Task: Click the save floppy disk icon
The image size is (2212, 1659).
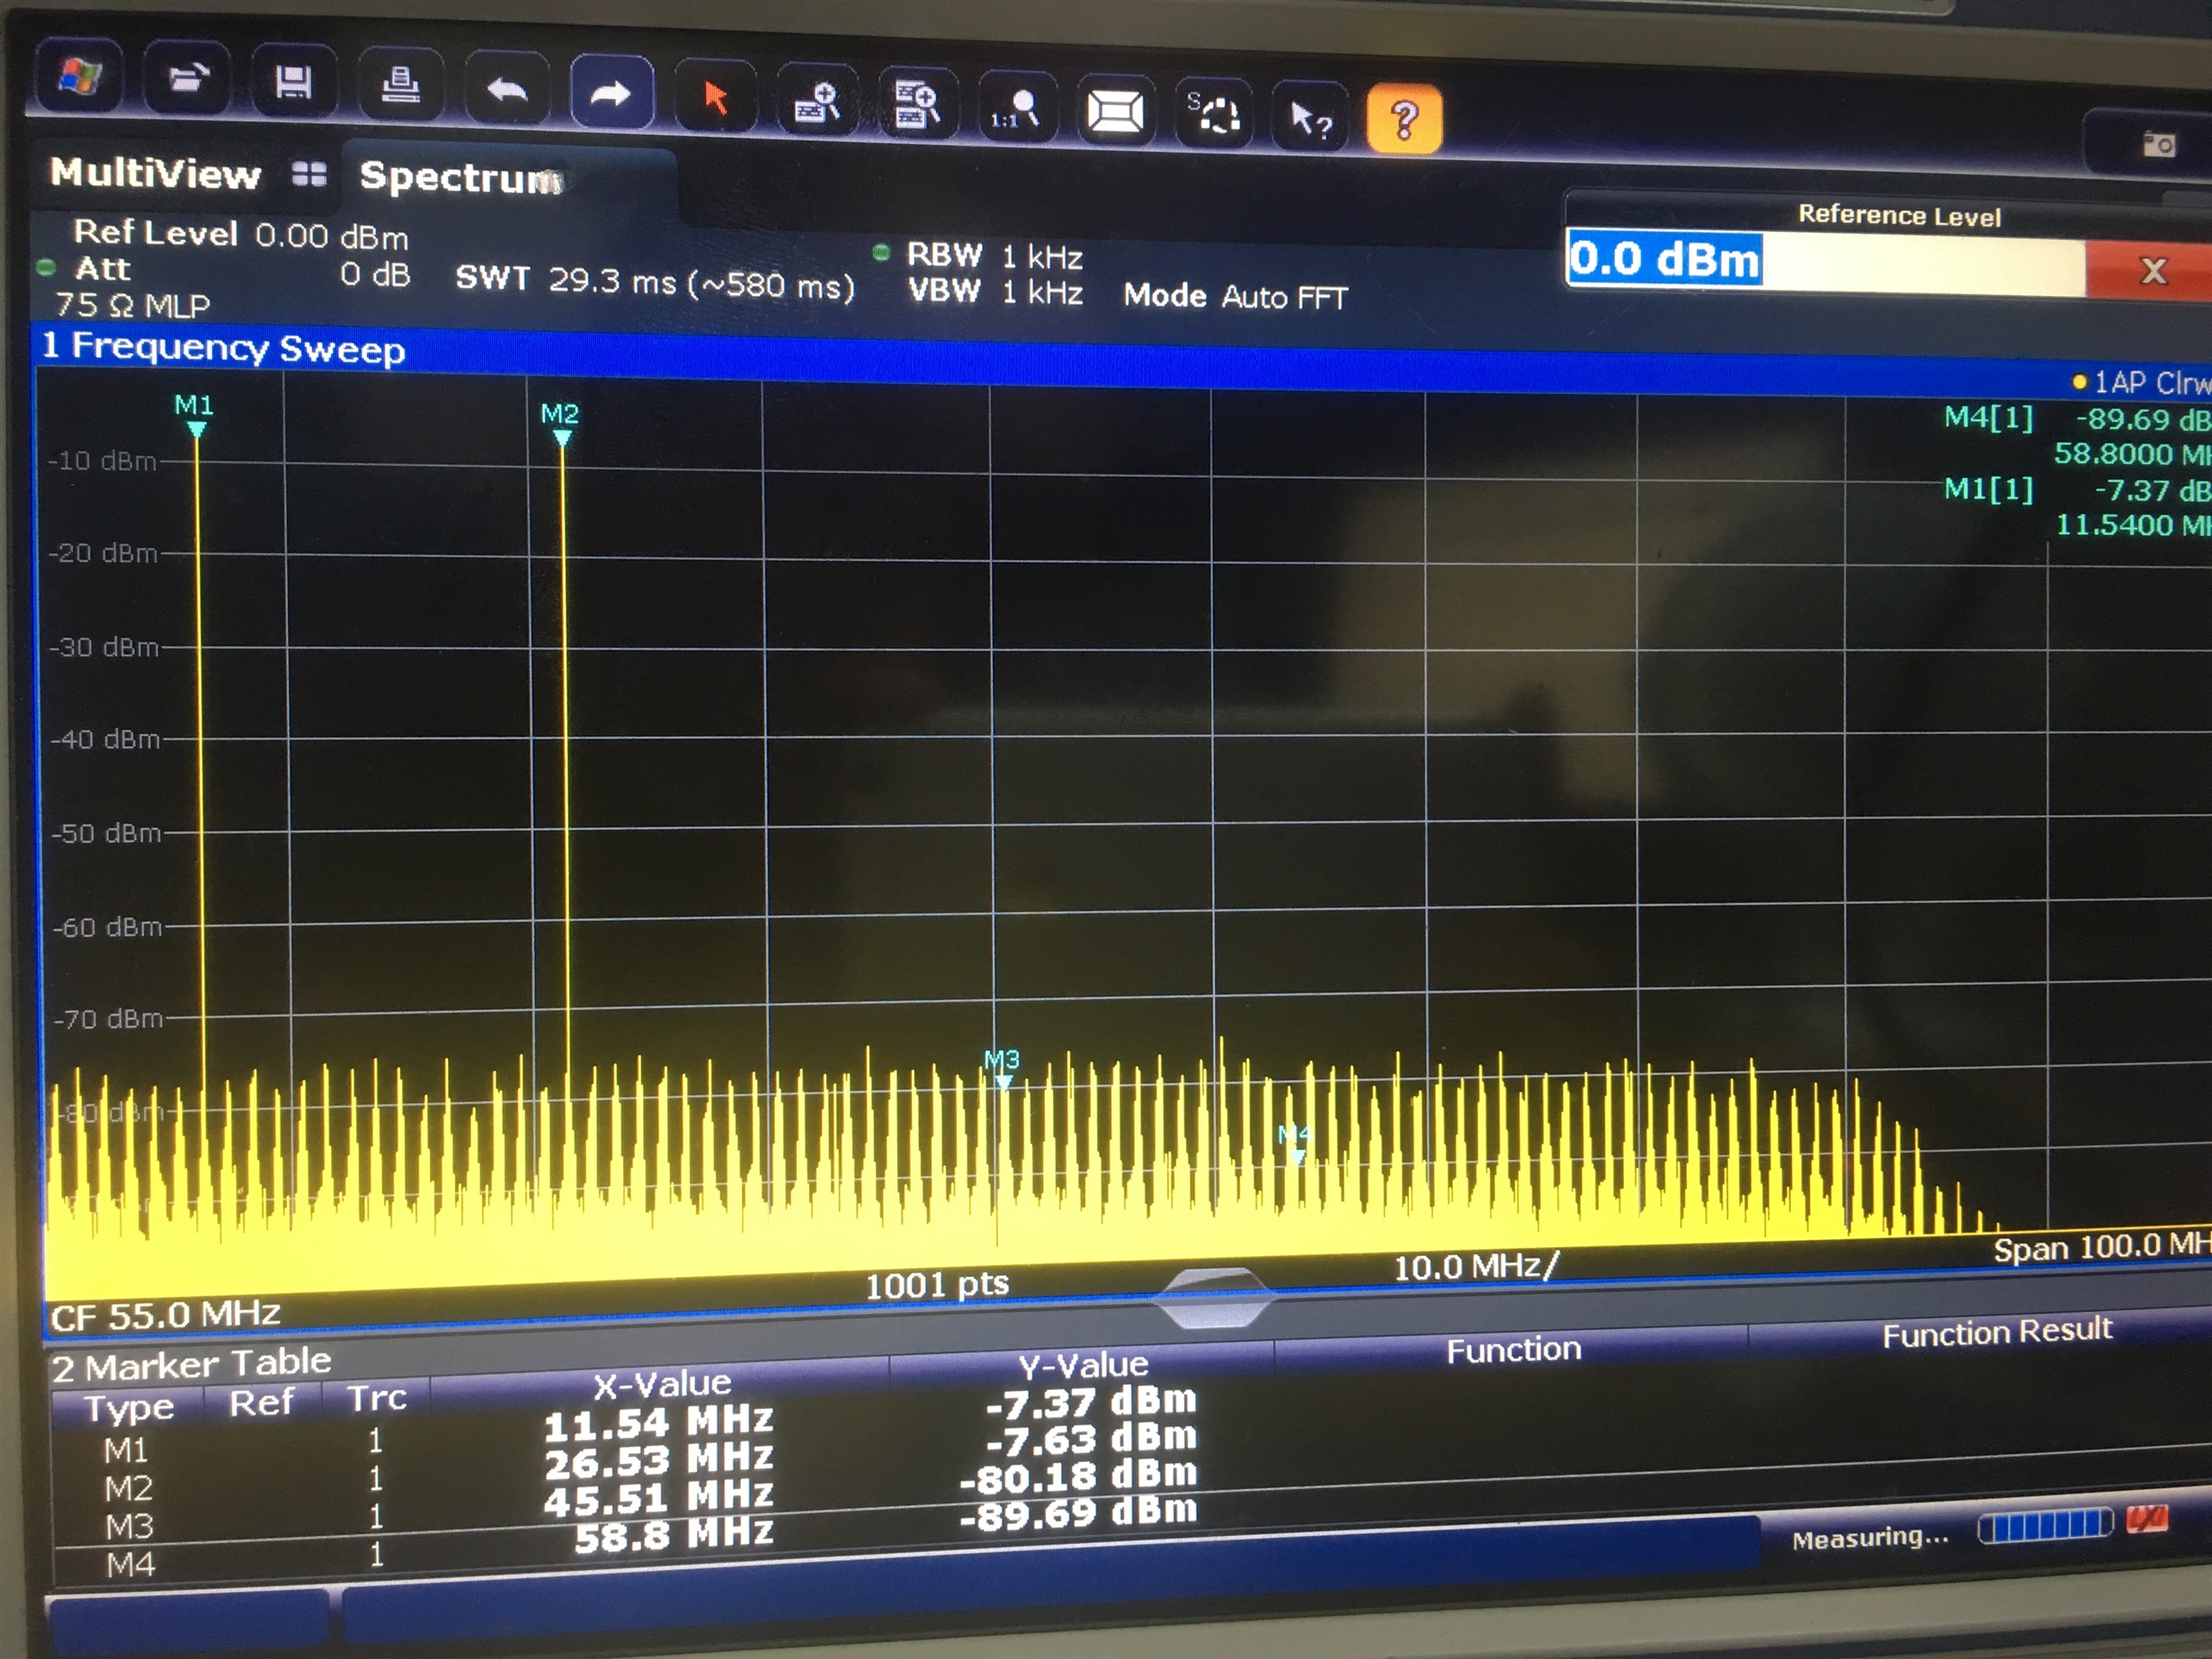Action: click(293, 82)
